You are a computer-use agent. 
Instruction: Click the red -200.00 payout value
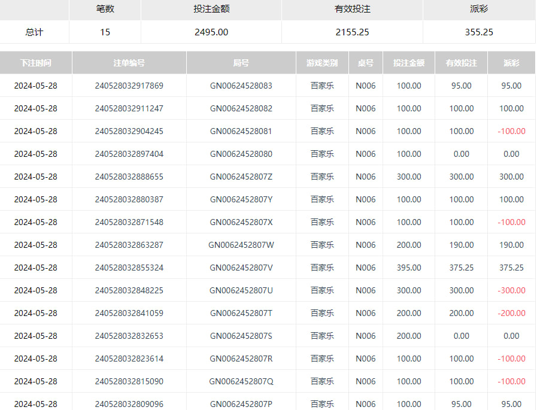click(511, 313)
